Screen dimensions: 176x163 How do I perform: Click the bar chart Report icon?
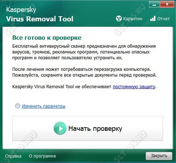[153, 18]
